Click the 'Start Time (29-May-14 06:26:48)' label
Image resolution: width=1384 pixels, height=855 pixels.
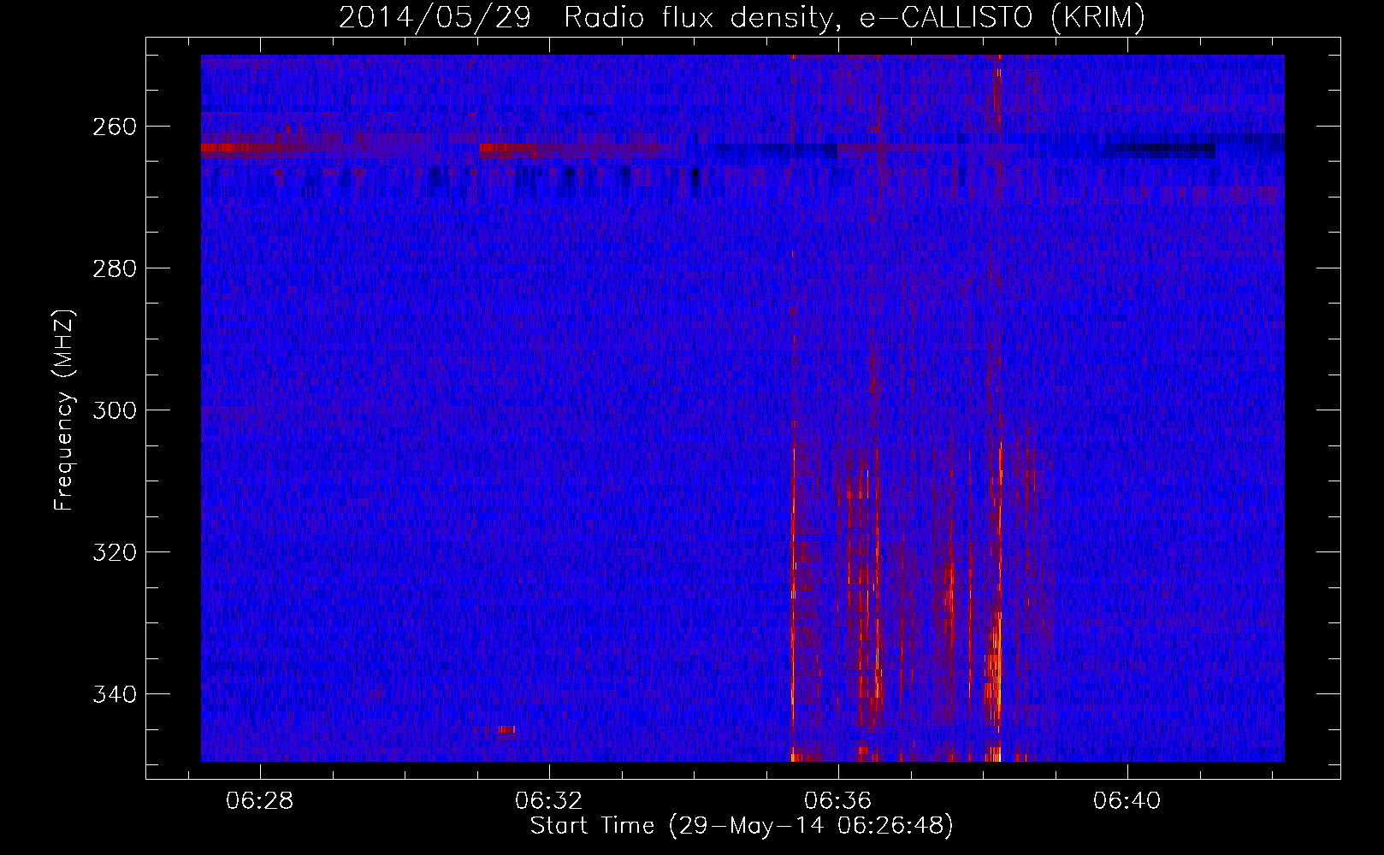point(742,826)
